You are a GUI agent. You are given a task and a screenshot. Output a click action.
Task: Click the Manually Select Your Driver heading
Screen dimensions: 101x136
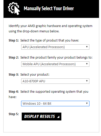(49, 8)
